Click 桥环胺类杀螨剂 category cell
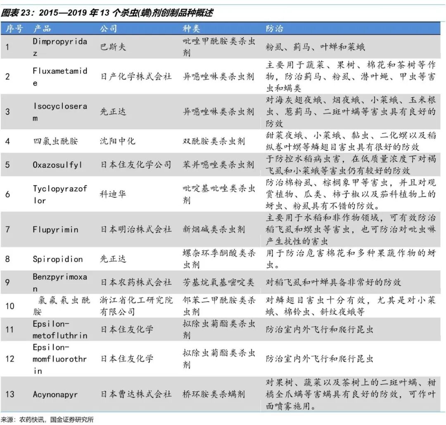The image size is (446, 425). pyautogui.click(x=214, y=394)
